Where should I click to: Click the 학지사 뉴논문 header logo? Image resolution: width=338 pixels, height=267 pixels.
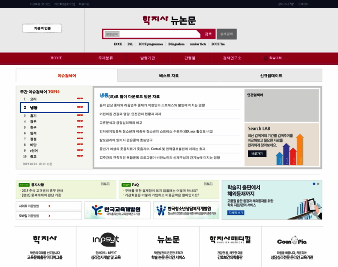(x=169, y=20)
